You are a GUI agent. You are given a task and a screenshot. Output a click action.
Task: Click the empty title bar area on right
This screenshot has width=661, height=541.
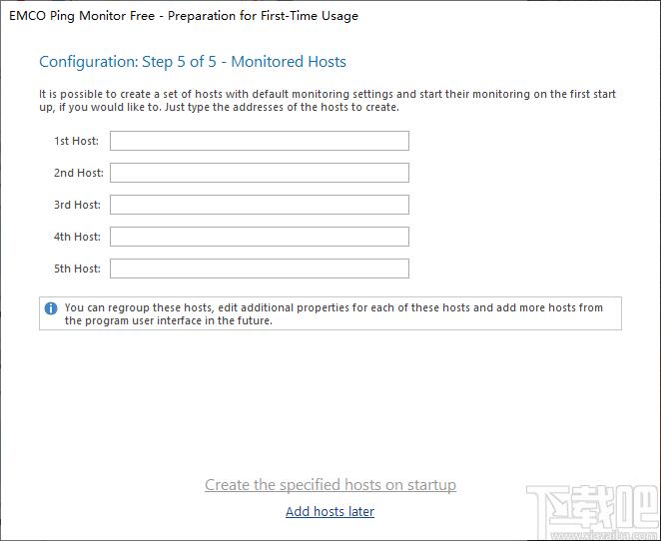pos(506,16)
